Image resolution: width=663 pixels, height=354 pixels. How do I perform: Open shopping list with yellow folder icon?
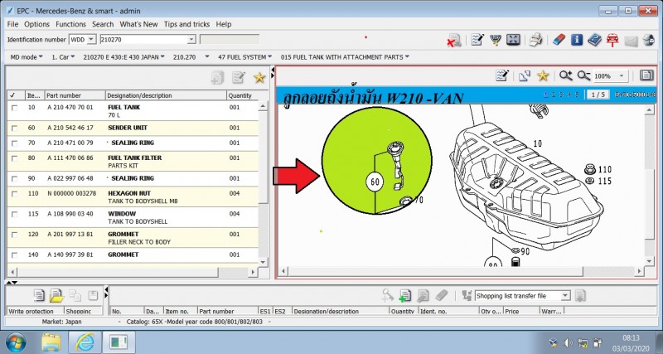(x=56, y=295)
